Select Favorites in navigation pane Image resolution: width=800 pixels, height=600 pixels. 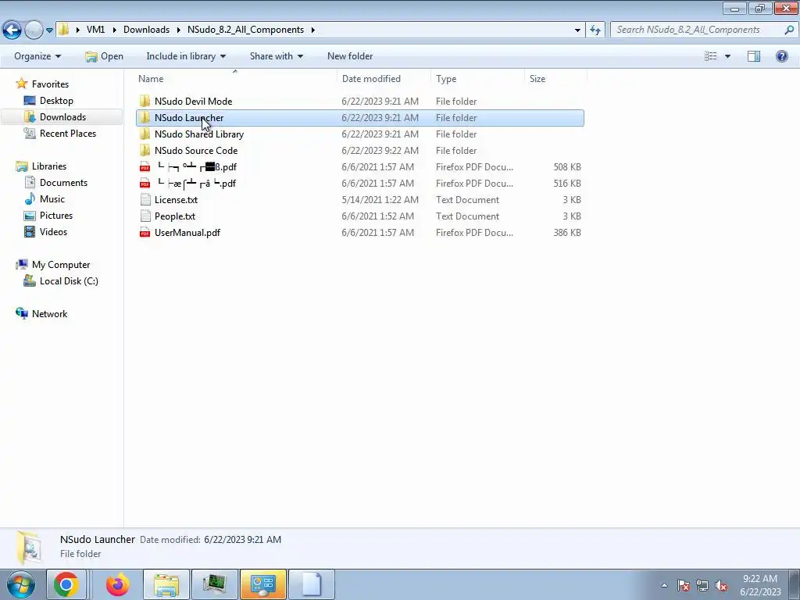(x=50, y=84)
